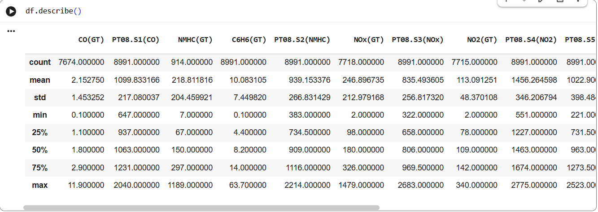This screenshot has width=598, height=212.
Task: Click the CO(GT) column header
Action: click(x=91, y=40)
